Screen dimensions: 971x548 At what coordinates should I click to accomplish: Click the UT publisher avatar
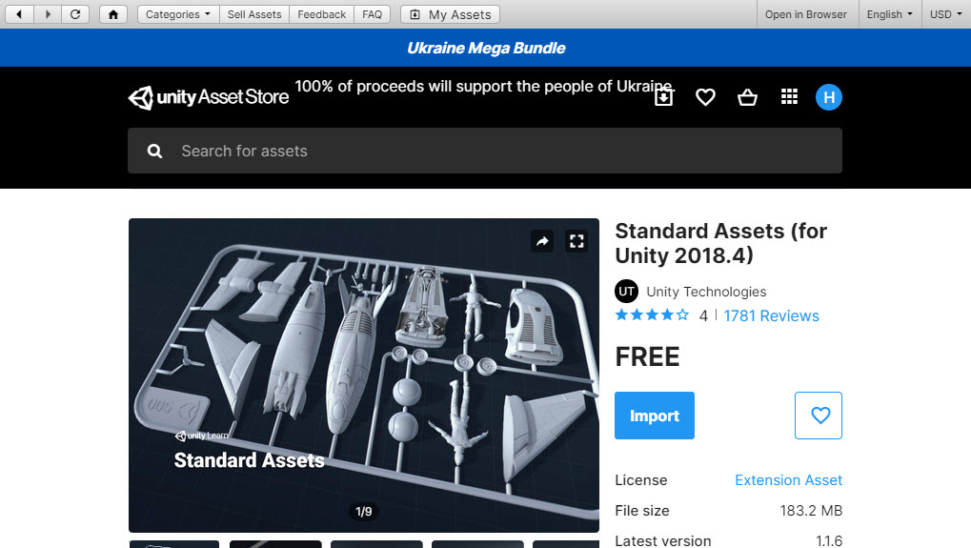pyautogui.click(x=627, y=291)
